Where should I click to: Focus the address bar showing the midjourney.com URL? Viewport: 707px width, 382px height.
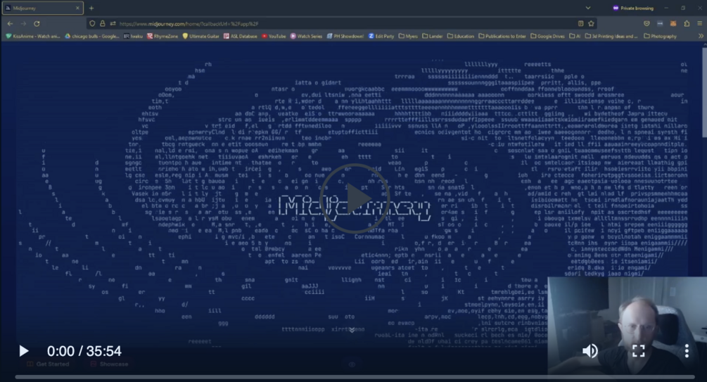(x=343, y=23)
